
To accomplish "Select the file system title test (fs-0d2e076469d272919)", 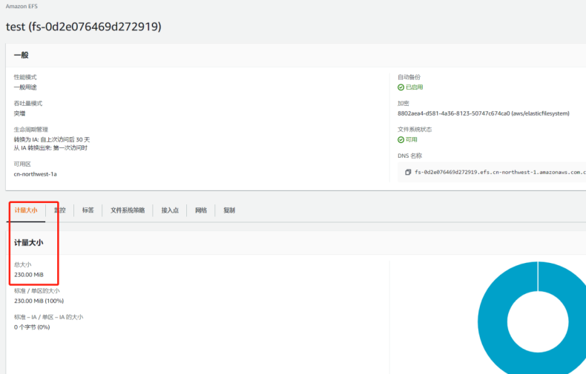I will point(84,27).
